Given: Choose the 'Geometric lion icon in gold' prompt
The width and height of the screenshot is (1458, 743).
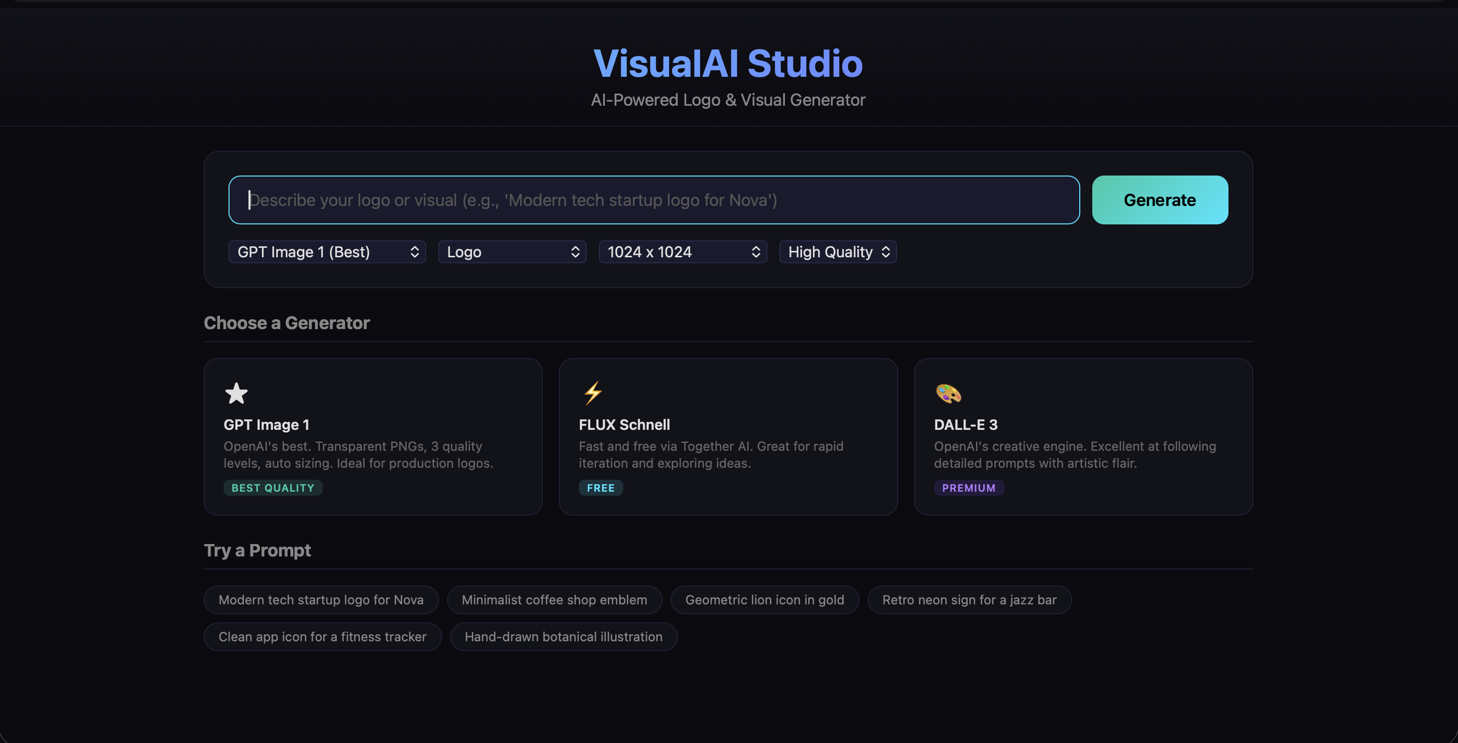Looking at the screenshot, I should 764,600.
